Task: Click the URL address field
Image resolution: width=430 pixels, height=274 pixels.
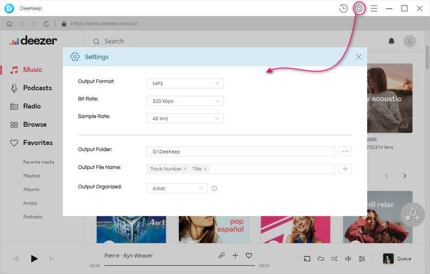Action: pyautogui.click(x=104, y=24)
